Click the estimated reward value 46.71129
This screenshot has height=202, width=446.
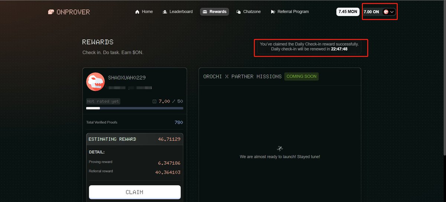(x=169, y=139)
